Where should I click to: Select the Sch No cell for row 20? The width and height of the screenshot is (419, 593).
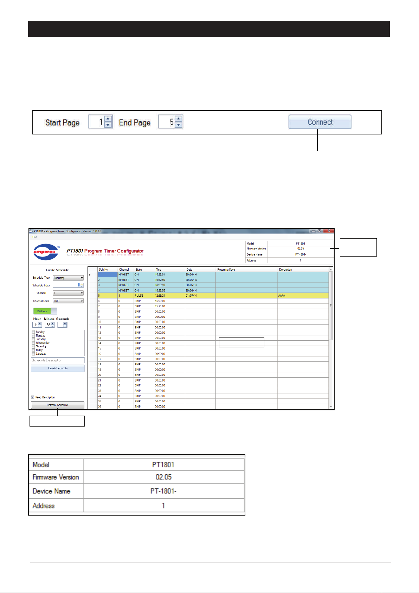[x=108, y=375]
